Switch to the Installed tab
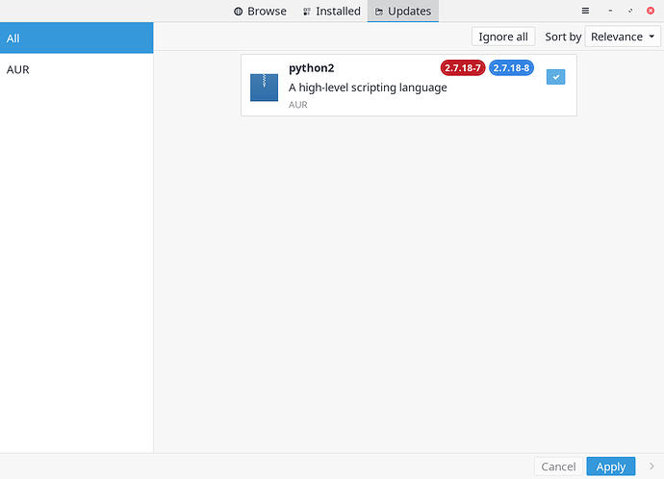 tap(332, 11)
